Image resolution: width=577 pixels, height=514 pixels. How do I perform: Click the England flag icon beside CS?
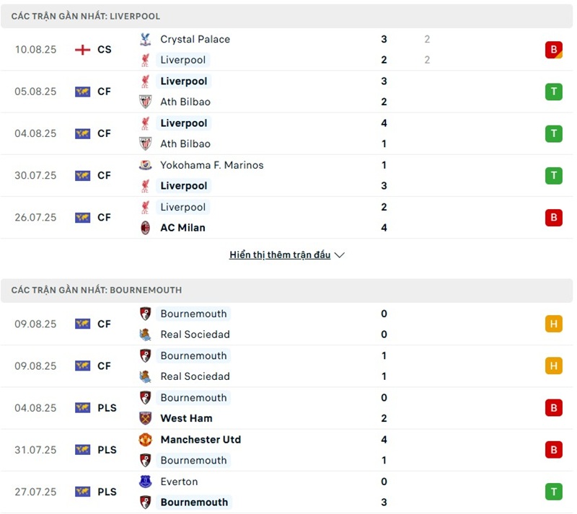coord(83,50)
